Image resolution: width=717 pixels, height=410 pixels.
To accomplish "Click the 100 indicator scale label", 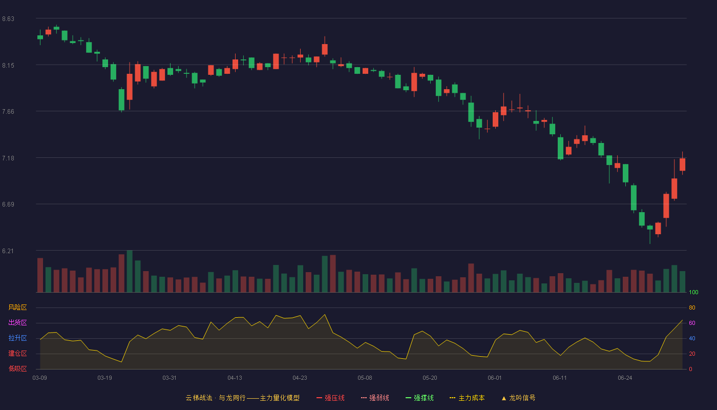I will coord(693,293).
